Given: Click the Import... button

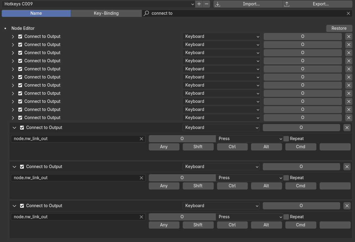Looking at the screenshot, I should pos(248,4).
